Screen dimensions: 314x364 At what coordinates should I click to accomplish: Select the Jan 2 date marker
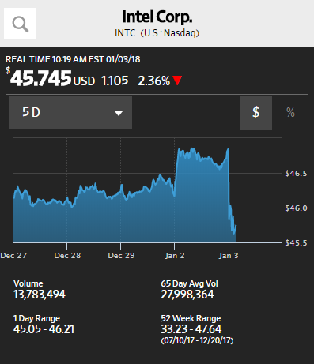(x=175, y=256)
